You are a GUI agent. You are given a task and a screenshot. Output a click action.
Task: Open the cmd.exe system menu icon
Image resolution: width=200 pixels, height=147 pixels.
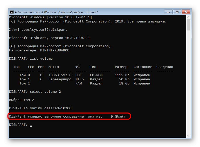[12, 12]
